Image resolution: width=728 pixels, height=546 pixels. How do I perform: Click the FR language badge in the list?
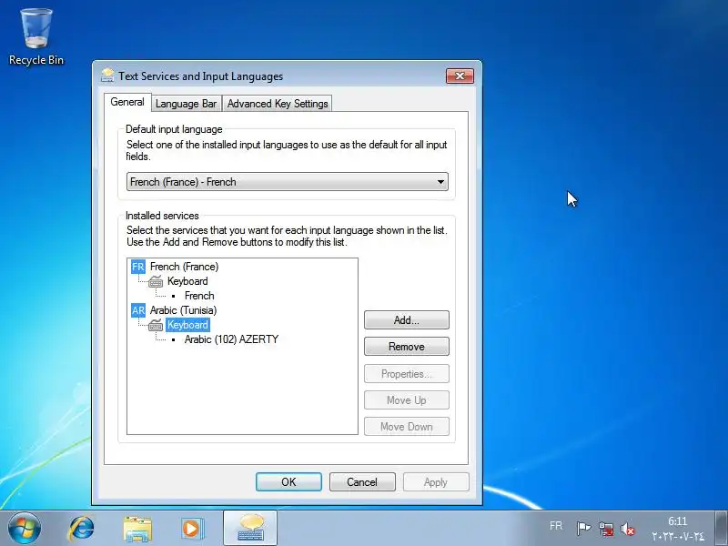[138, 267]
